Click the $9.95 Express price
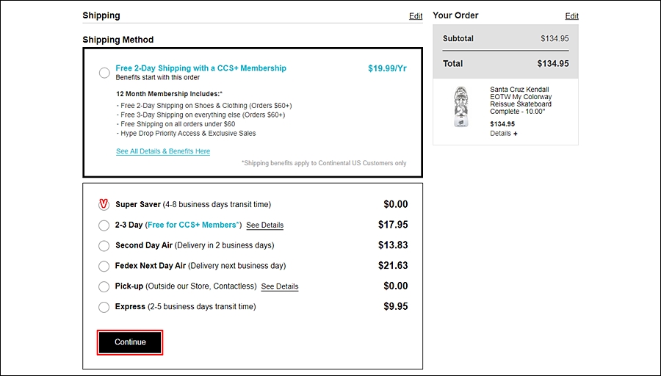 [x=395, y=306]
